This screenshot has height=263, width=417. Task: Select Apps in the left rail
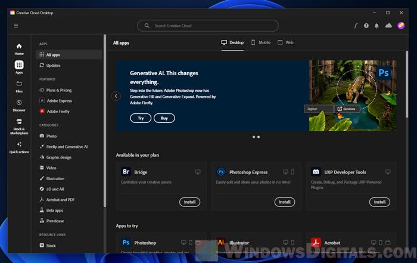(19, 67)
